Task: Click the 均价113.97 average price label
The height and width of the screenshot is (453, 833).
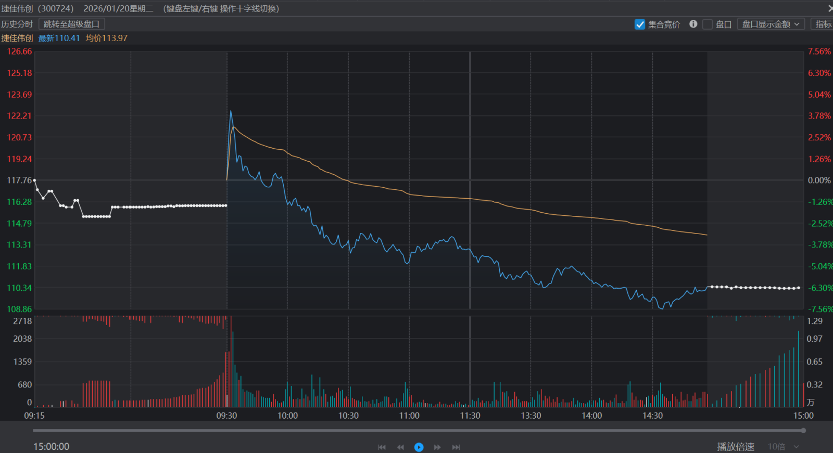Action: pos(107,38)
